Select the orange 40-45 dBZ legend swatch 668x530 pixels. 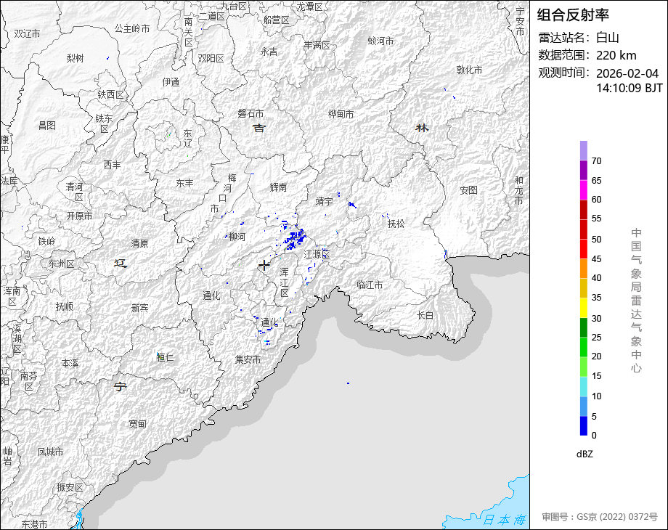(x=584, y=268)
